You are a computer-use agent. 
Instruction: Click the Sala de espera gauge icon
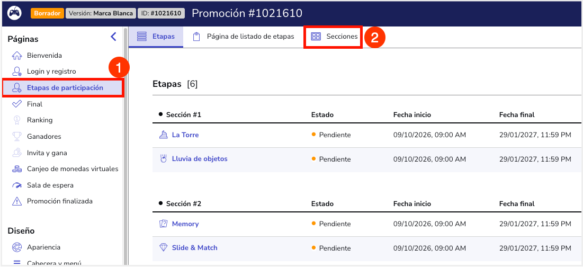[x=17, y=185]
